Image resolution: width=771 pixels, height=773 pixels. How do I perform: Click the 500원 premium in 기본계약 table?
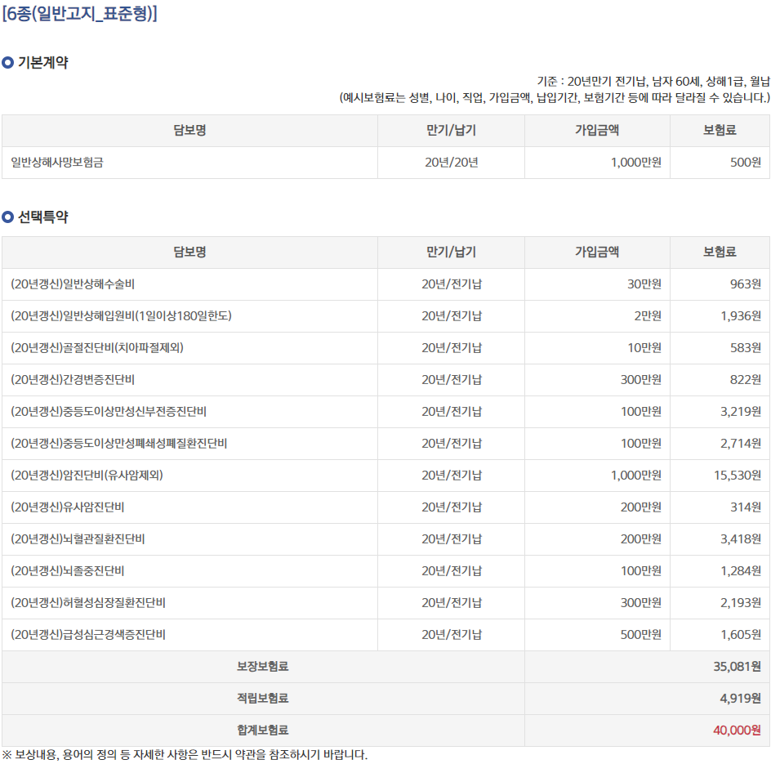[746, 162]
